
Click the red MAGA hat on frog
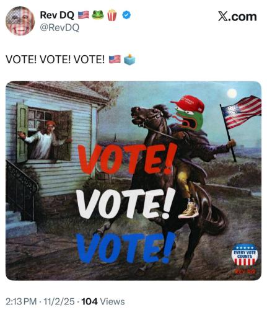coord(188,104)
